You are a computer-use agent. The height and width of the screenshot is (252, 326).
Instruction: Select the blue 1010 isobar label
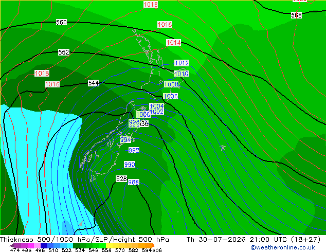click(x=182, y=74)
